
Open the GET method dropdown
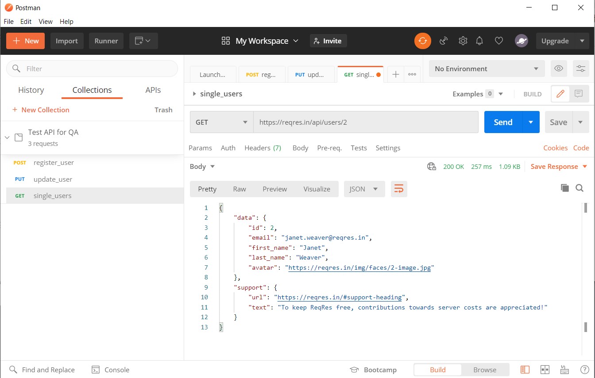pyautogui.click(x=221, y=122)
